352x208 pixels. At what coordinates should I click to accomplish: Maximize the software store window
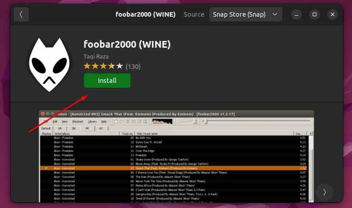(x=315, y=14)
